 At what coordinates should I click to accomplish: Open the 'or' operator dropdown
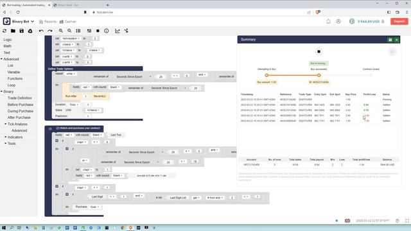(84, 160)
